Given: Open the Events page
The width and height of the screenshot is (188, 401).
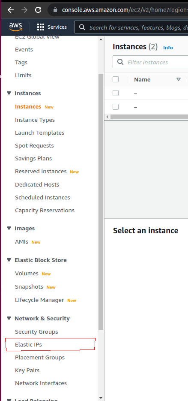Looking at the screenshot, I should [x=24, y=49].
